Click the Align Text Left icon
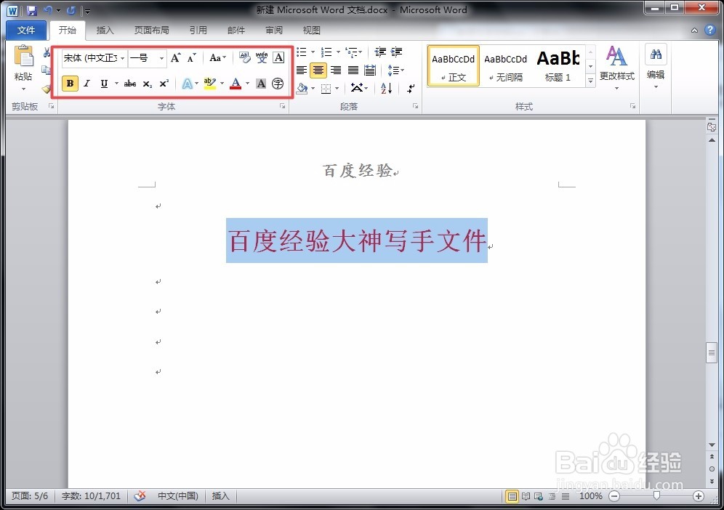 click(302, 70)
